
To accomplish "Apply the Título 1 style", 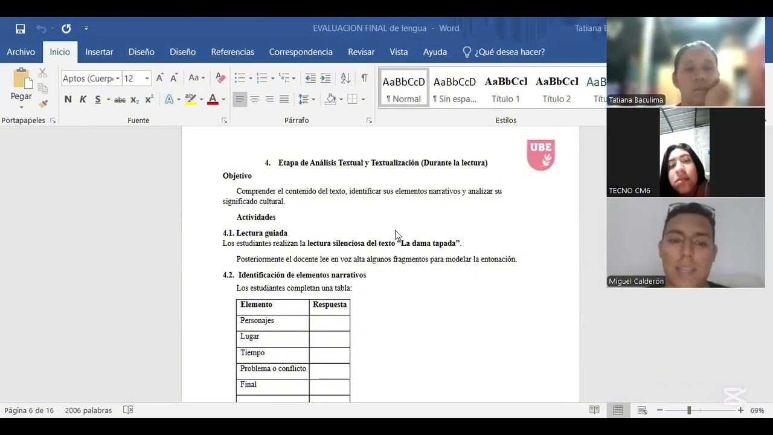I will coord(505,89).
